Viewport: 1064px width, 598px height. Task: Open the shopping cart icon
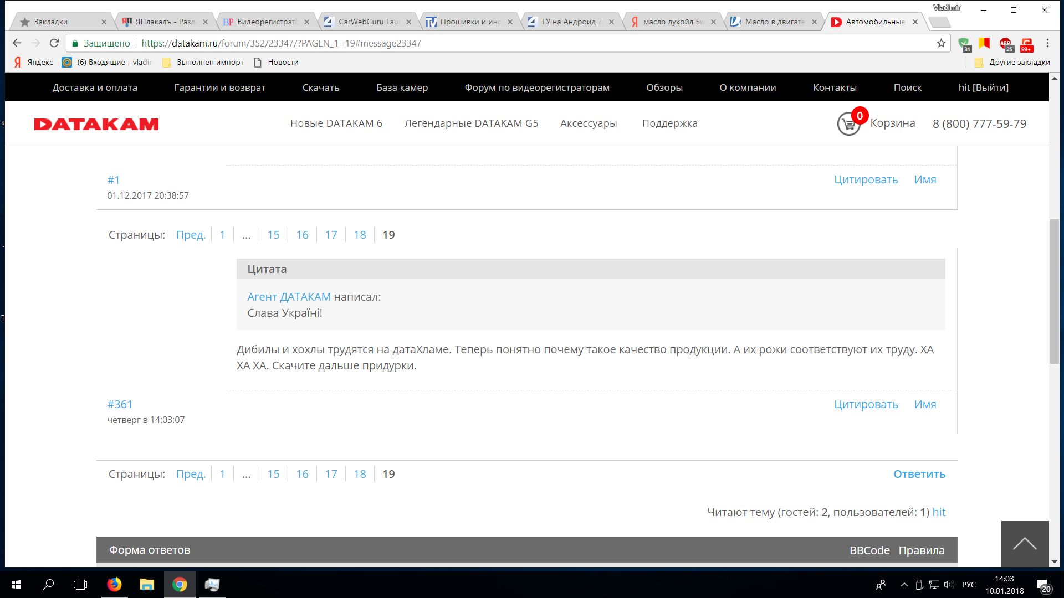click(x=848, y=123)
